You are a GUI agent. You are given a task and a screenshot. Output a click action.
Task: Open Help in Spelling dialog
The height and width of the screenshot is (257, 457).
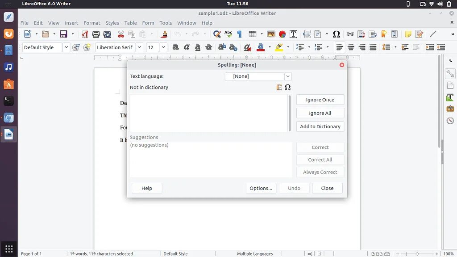[147, 188]
